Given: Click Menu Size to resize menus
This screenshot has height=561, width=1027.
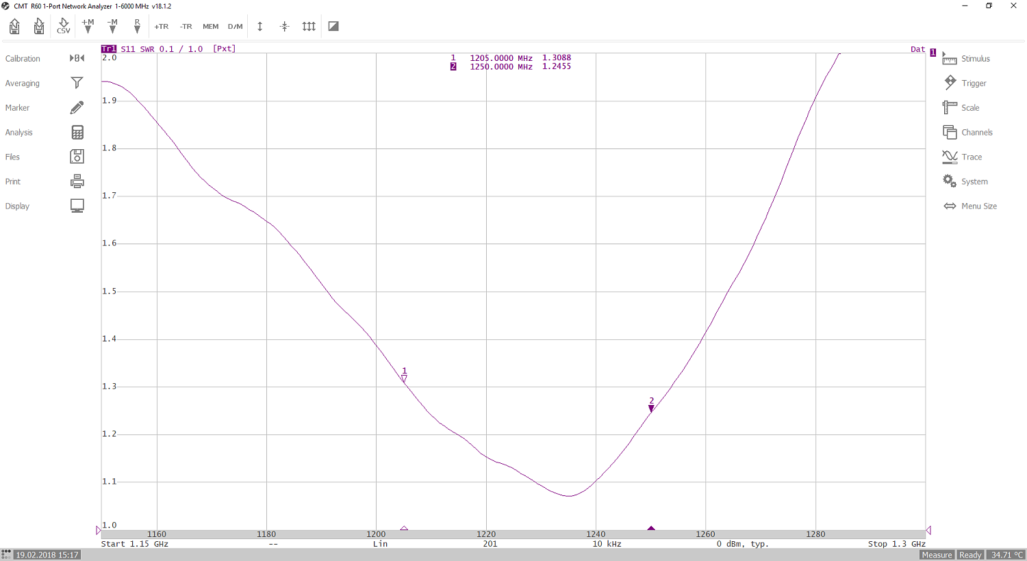Looking at the screenshot, I should [970, 207].
